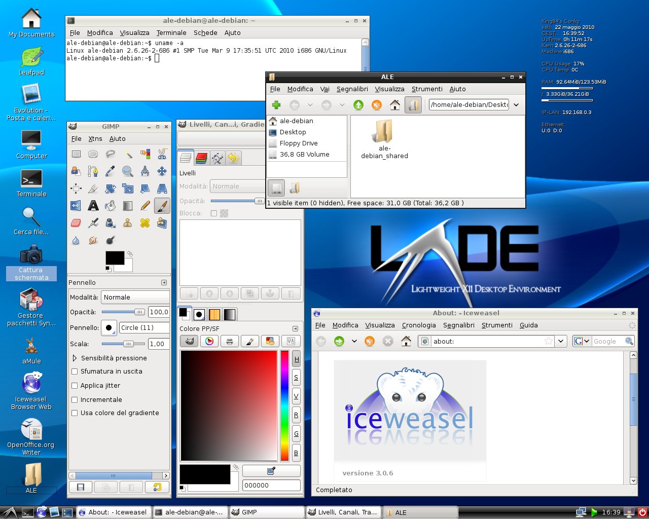The image size is (649, 519).
Task: Select GIMP Zoom magnifier tool
Action: (128, 171)
